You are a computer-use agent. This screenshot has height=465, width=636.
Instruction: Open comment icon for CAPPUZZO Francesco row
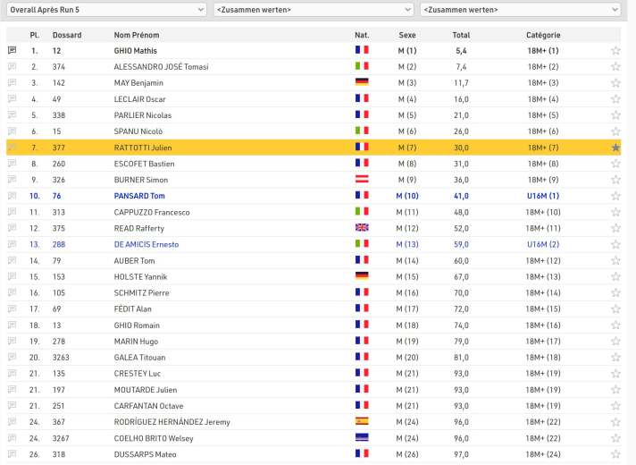tap(13, 212)
